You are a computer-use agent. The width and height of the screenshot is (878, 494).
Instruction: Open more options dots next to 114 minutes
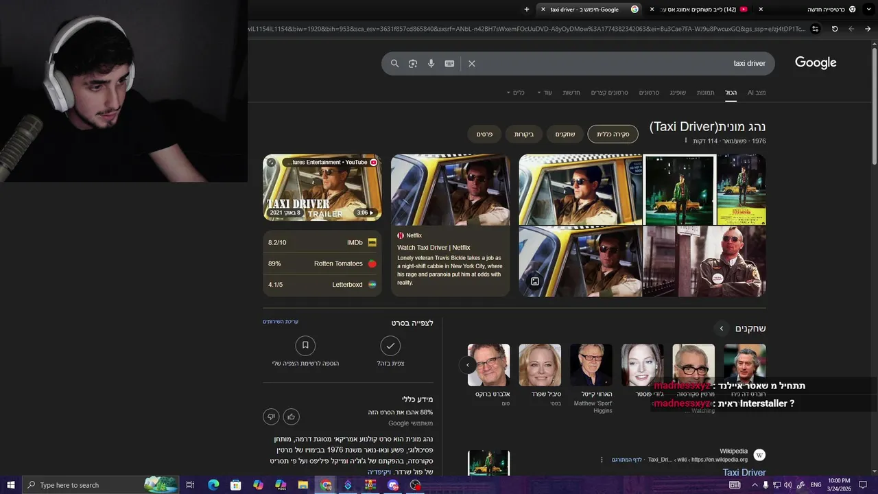coord(685,141)
